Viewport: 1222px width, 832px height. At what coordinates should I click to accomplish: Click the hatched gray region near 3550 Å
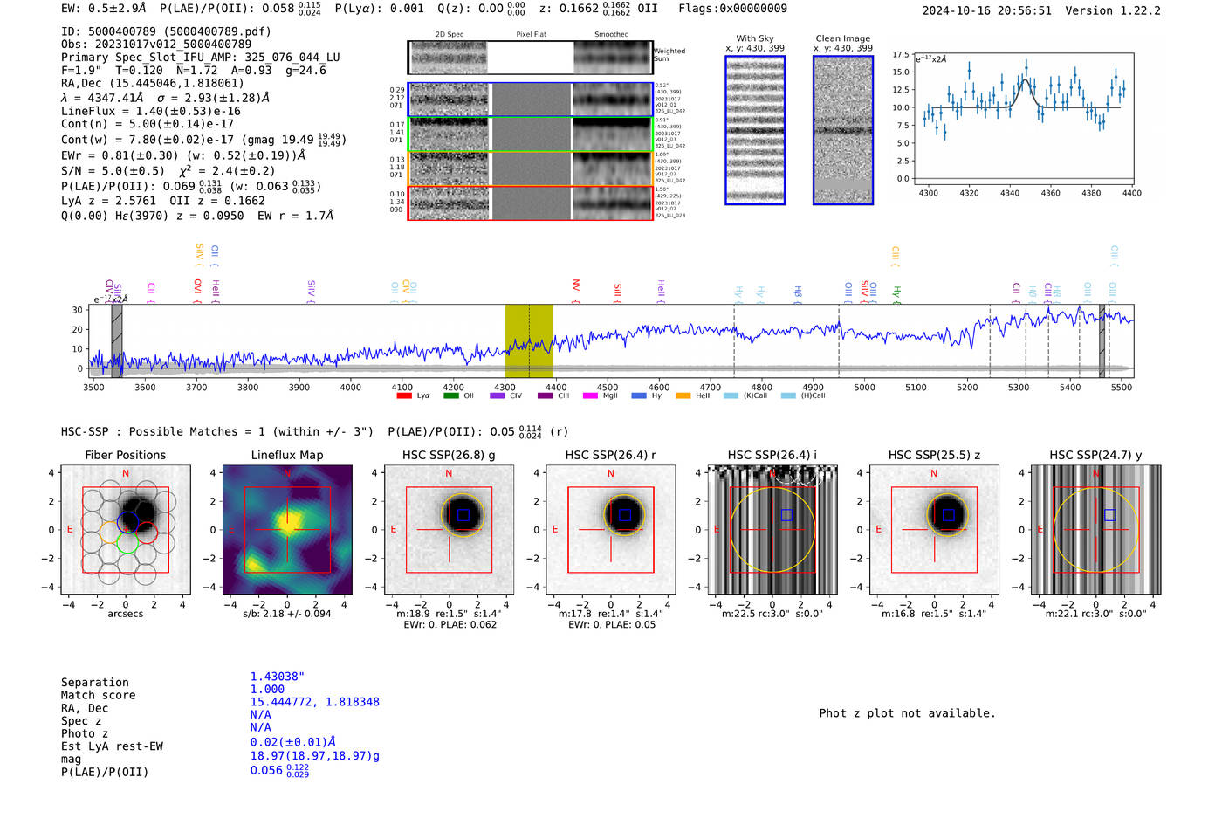coord(117,341)
